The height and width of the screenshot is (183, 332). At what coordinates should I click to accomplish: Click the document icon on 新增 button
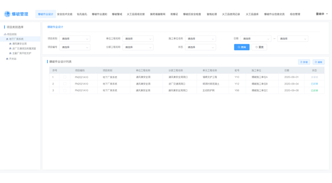[x=301, y=62]
